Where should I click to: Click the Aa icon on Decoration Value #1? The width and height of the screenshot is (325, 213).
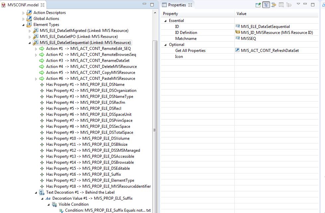click(48, 198)
